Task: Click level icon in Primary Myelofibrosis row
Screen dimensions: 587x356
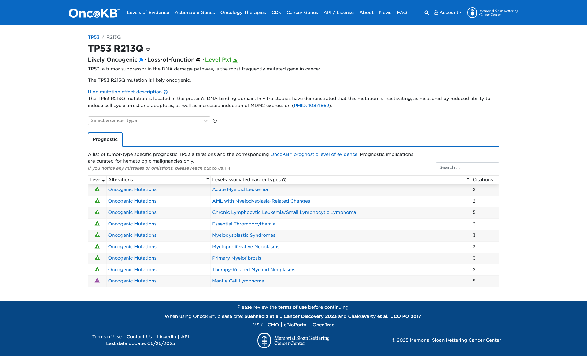Action: click(97, 258)
